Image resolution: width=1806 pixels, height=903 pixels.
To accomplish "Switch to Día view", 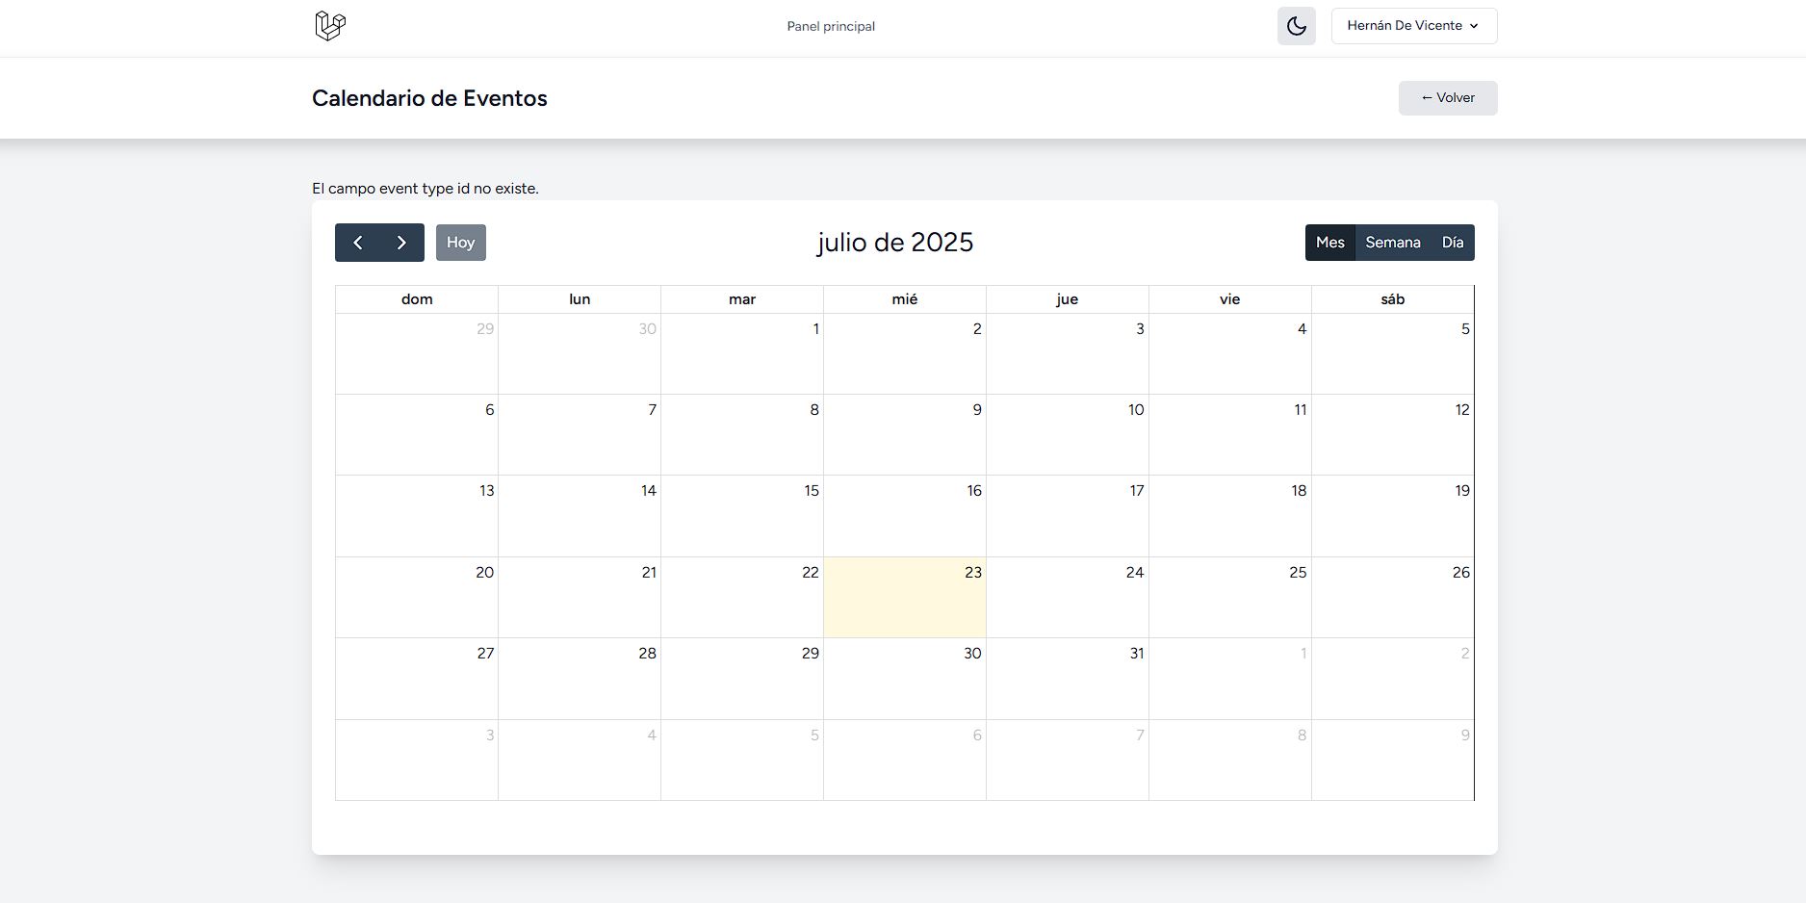I will click(x=1452, y=243).
